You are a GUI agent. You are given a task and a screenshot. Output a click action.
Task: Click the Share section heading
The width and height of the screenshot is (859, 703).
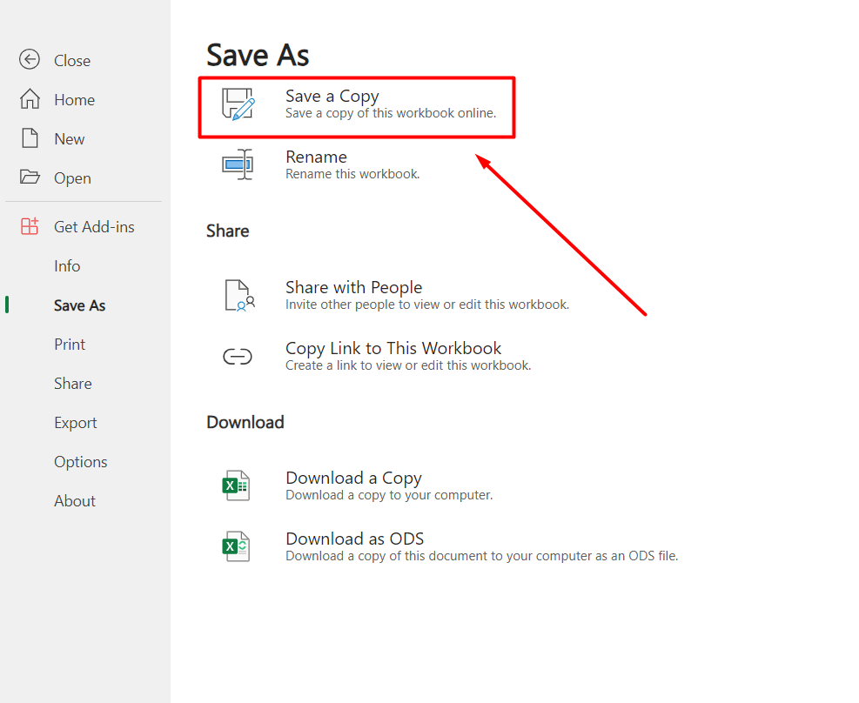pyautogui.click(x=227, y=231)
